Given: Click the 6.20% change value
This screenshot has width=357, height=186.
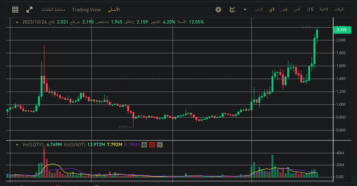Looking at the screenshot, I should tap(169, 22).
